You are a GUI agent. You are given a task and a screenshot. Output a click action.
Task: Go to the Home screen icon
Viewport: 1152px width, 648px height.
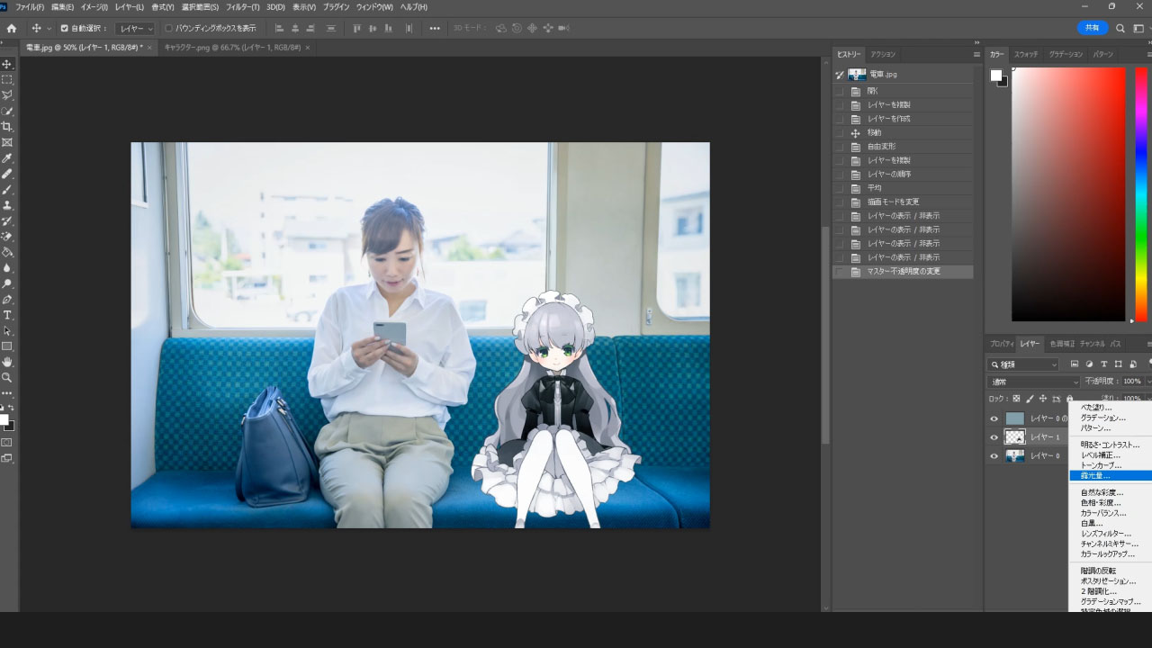point(12,28)
